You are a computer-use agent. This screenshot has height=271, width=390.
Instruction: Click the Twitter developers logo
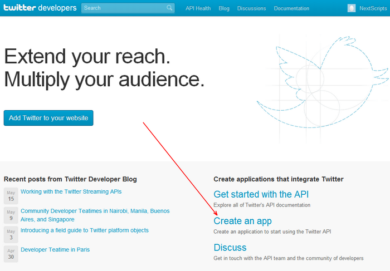point(40,8)
